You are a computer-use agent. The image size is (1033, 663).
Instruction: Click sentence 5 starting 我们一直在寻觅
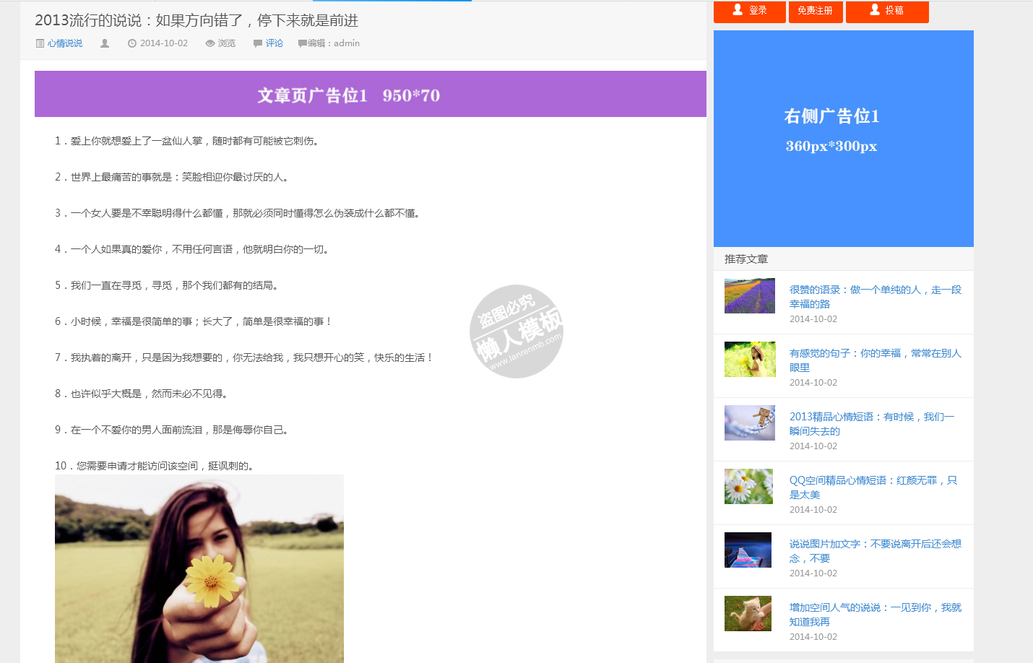click(x=168, y=285)
